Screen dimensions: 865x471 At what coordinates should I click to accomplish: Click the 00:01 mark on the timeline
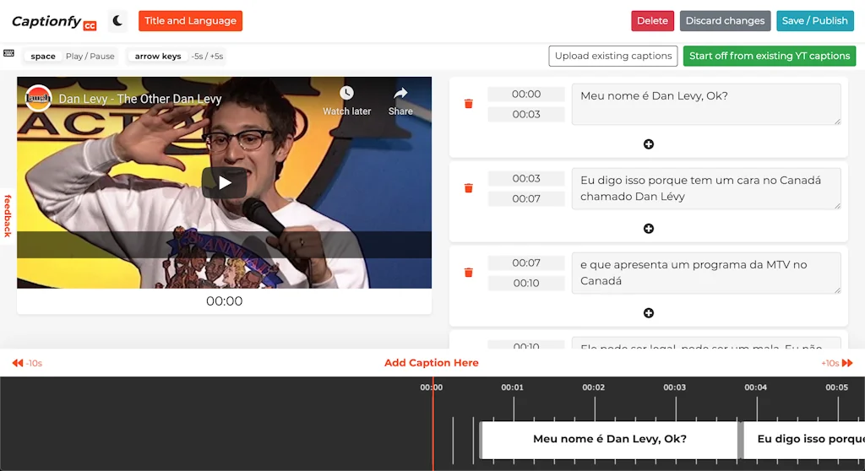pos(513,387)
